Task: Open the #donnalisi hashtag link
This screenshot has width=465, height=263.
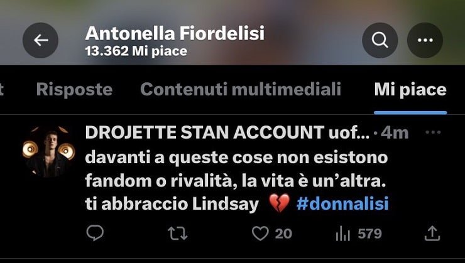Action: tap(342, 204)
